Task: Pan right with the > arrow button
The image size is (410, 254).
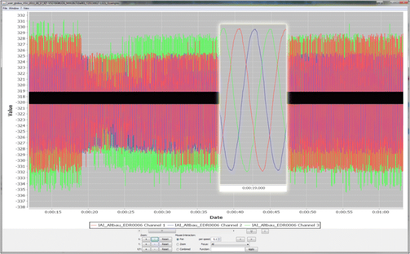Action: click(251, 239)
